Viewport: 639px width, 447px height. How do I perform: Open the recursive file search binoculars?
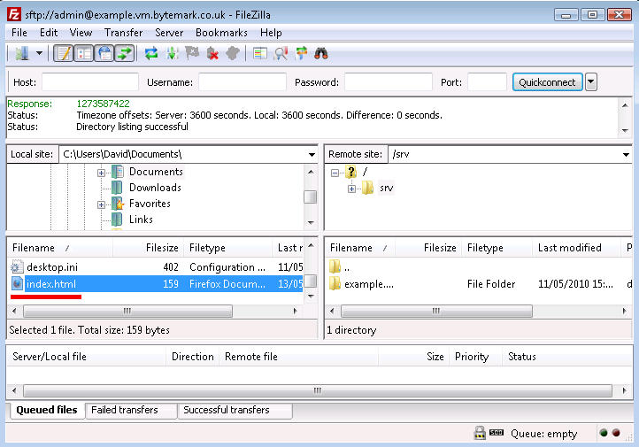(321, 53)
